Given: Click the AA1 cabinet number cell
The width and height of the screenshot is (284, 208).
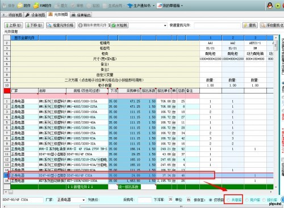Looking at the screenshot, I should point(211,43).
